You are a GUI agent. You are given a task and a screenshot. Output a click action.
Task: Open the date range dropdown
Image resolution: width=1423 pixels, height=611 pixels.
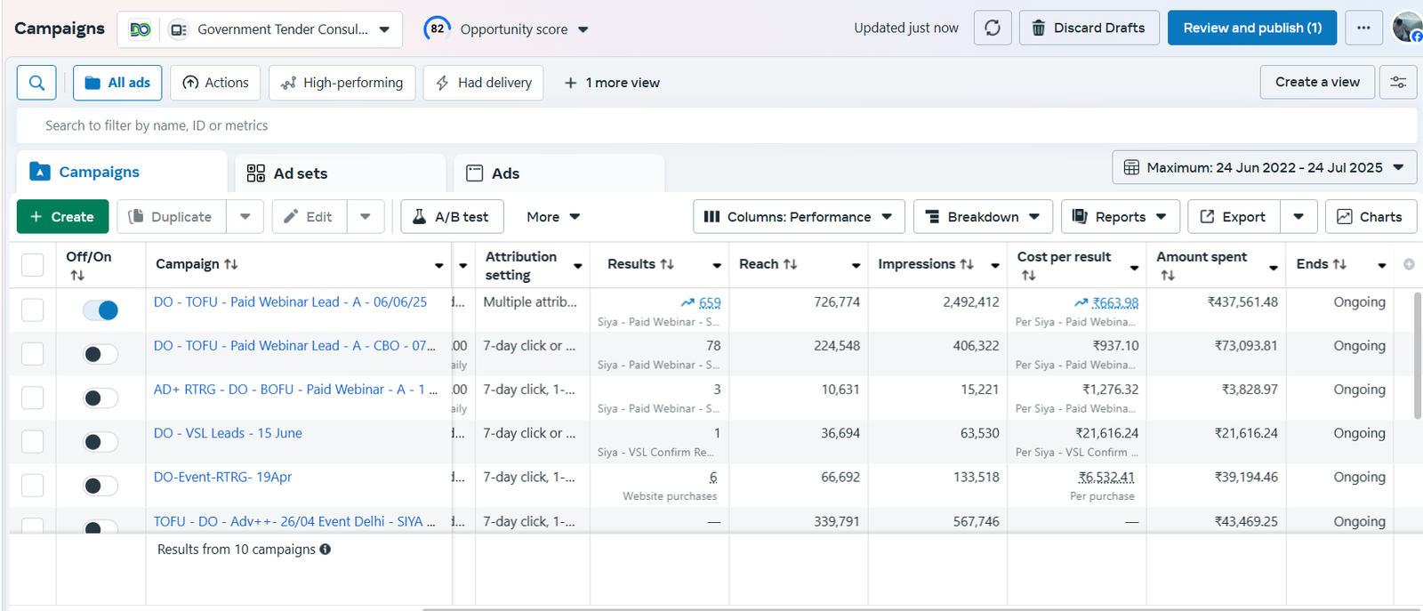pos(1264,167)
